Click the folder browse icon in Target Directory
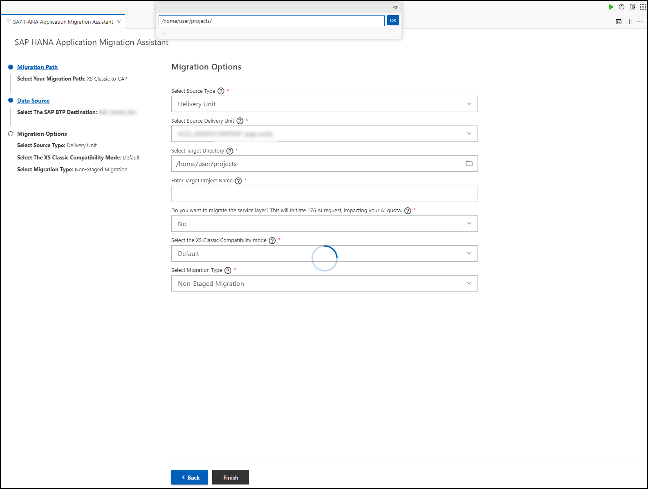Image resolution: width=648 pixels, height=489 pixels. coord(469,164)
